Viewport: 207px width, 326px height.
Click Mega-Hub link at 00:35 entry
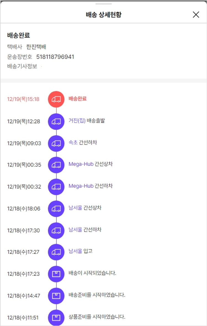[81, 164]
